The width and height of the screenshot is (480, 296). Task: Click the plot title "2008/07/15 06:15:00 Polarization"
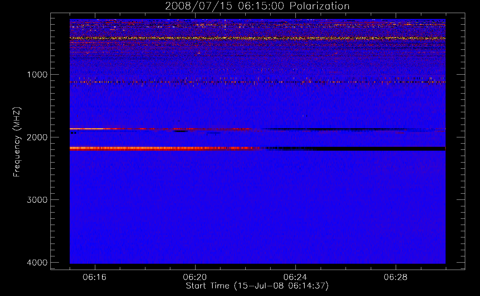(257, 6)
